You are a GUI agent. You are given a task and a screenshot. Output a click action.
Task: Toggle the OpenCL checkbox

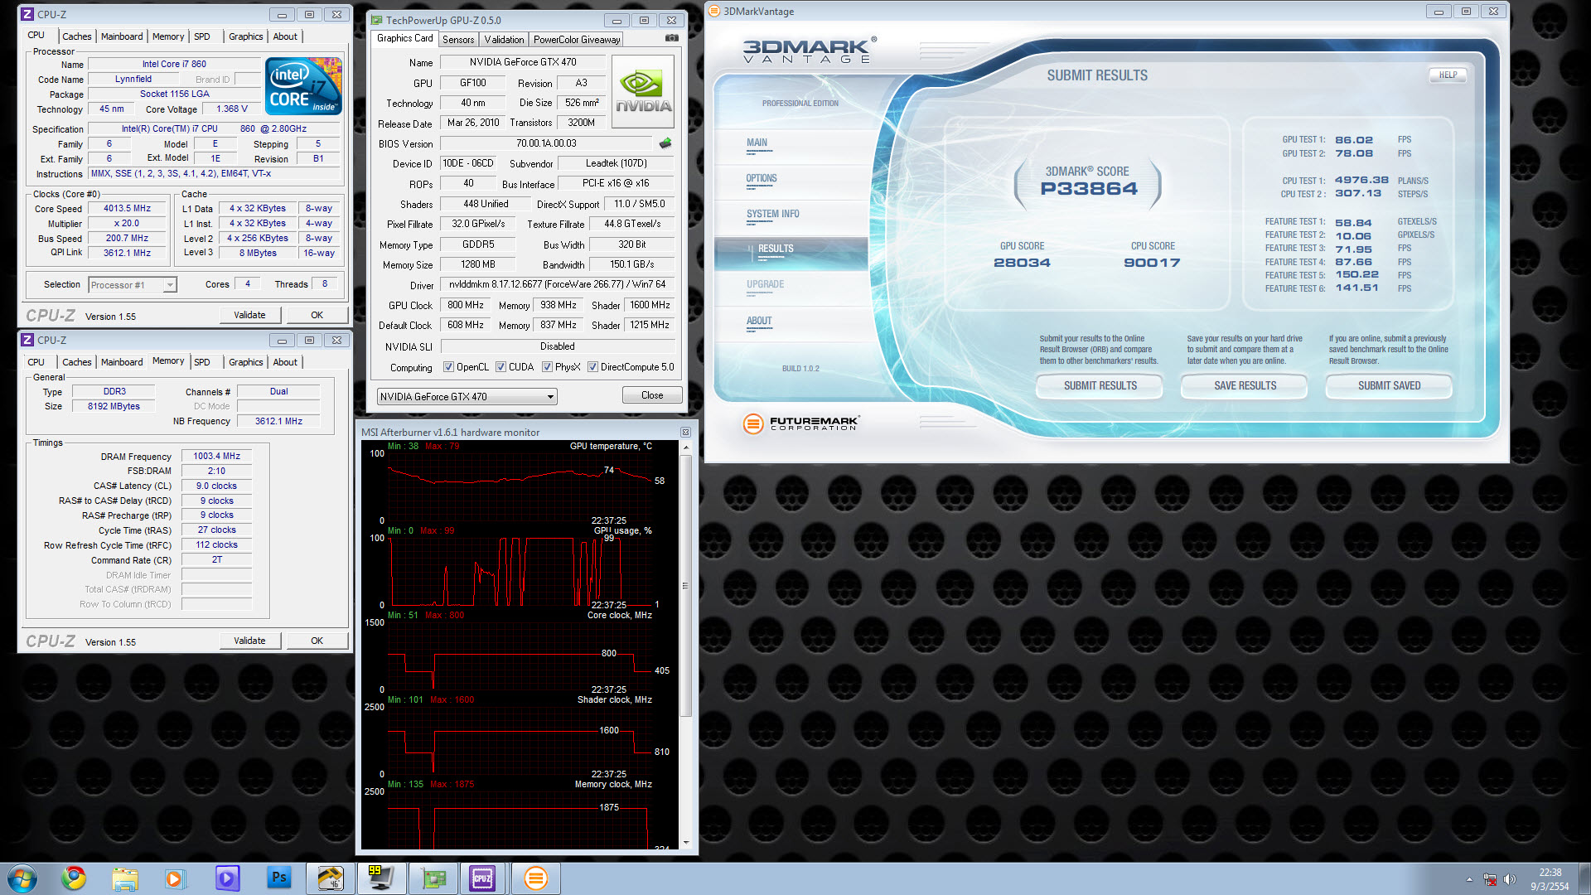click(448, 367)
